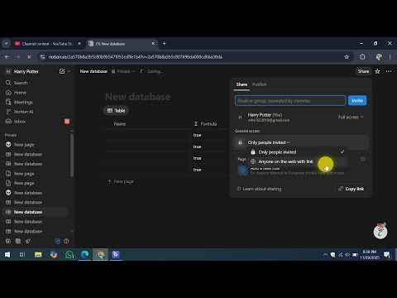Focus the email or group invite field

point(290,101)
